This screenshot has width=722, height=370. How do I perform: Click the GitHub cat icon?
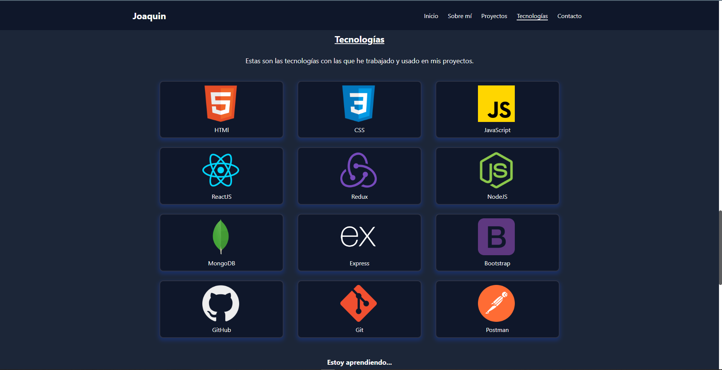pos(221,303)
